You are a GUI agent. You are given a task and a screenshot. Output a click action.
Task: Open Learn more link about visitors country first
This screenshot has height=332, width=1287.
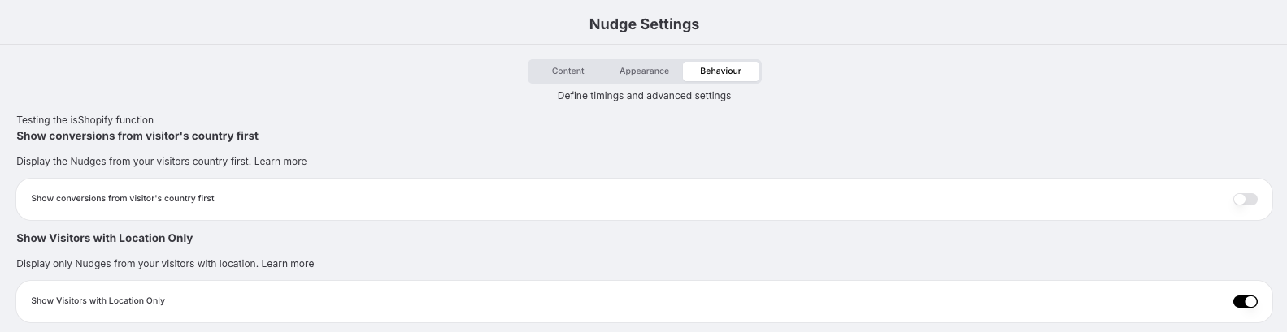[x=280, y=162]
